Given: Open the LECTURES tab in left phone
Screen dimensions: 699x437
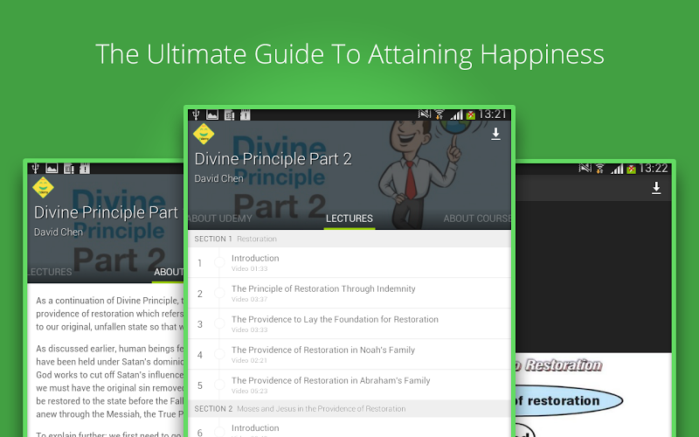Looking at the screenshot, I should click(50, 272).
